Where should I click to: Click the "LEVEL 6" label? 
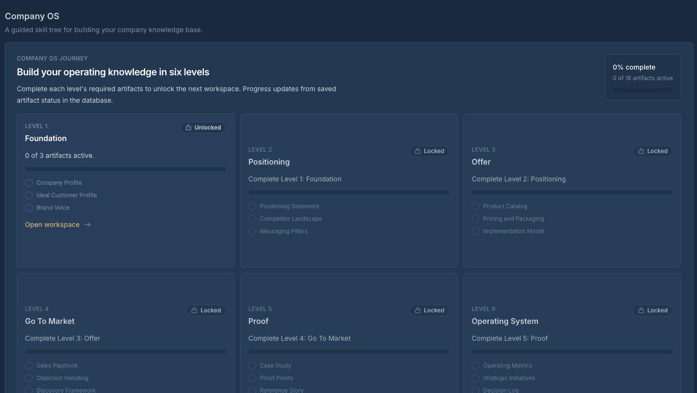tap(484, 309)
